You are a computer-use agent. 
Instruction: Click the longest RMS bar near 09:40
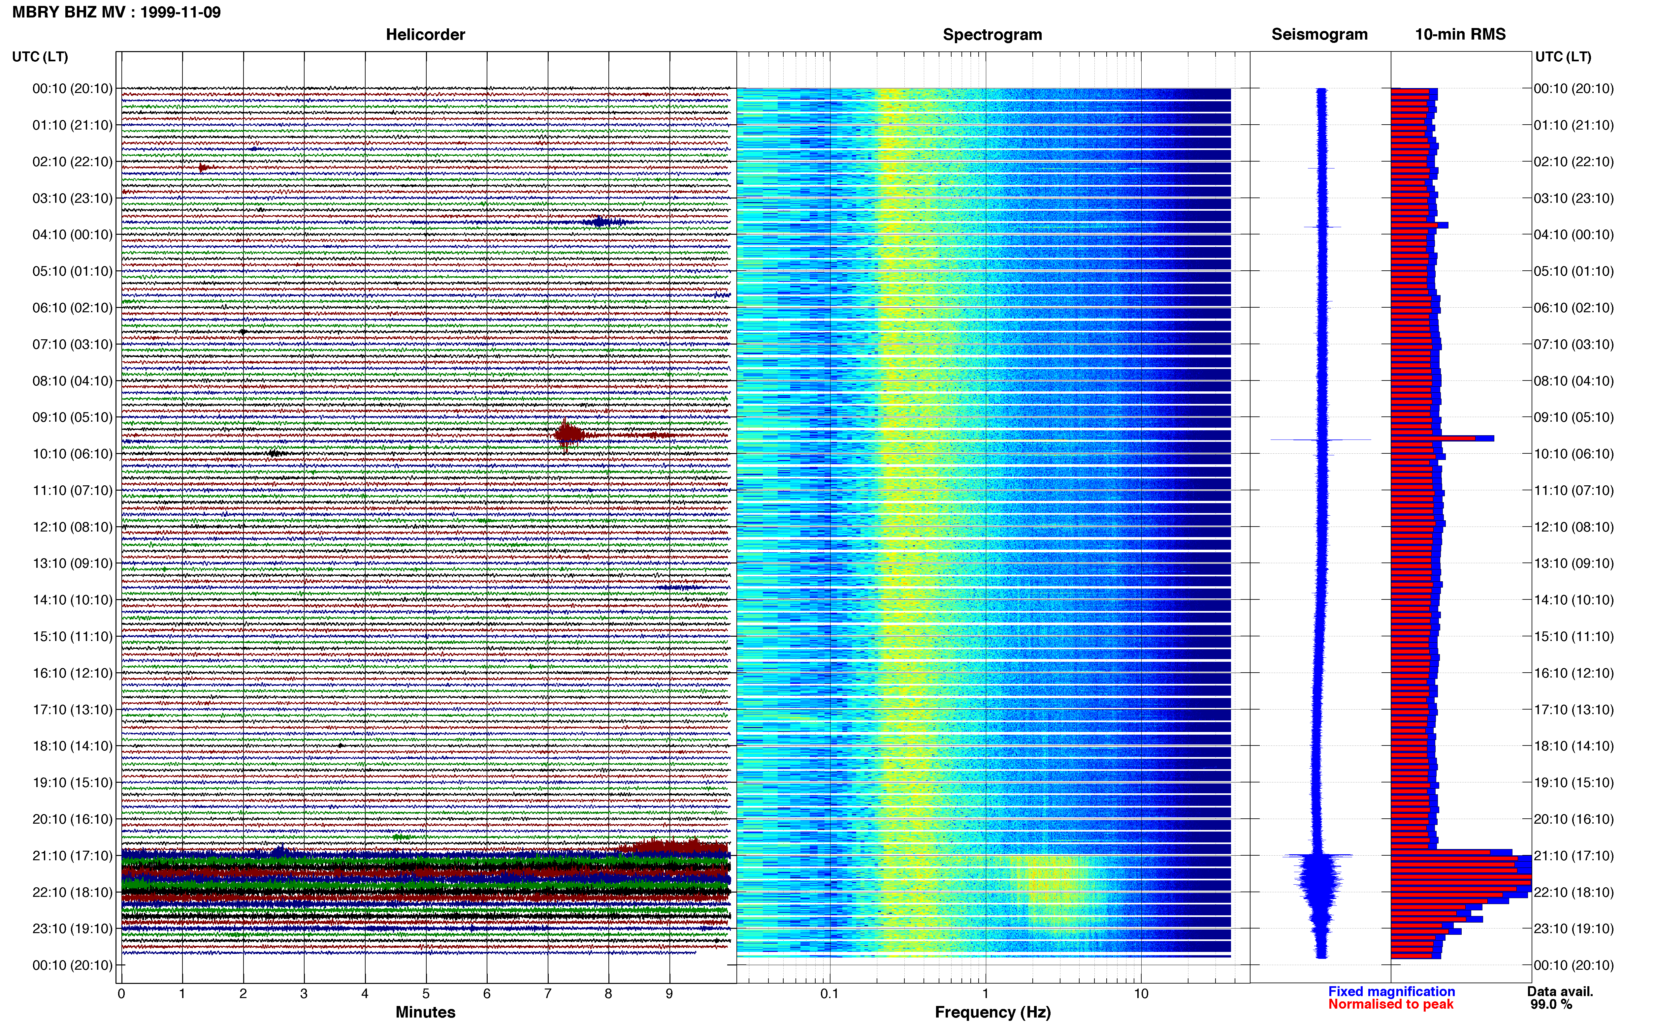click(1442, 438)
